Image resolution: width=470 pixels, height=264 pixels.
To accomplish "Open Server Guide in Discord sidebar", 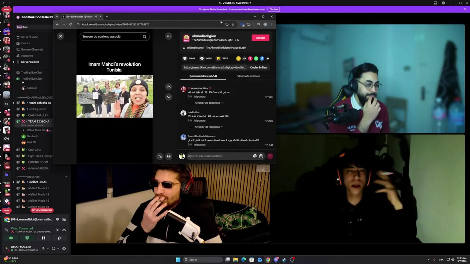I will point(29,37).
